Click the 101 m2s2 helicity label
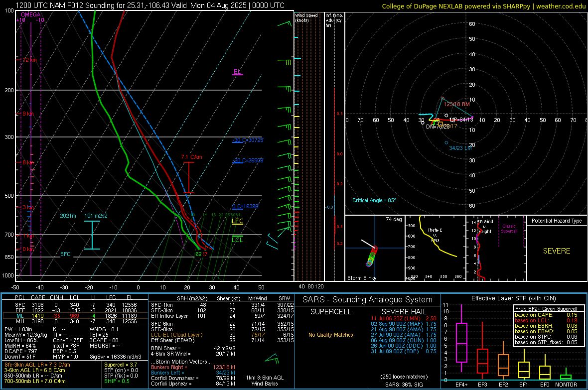588x390 pixels. coord(96,216)
